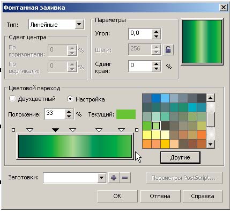
Task: Decrease Положение with the down arrow
Action: point(69,117)
